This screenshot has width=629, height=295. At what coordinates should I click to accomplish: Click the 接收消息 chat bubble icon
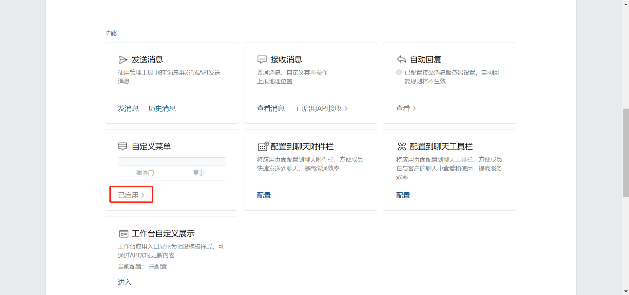[262, 60]
